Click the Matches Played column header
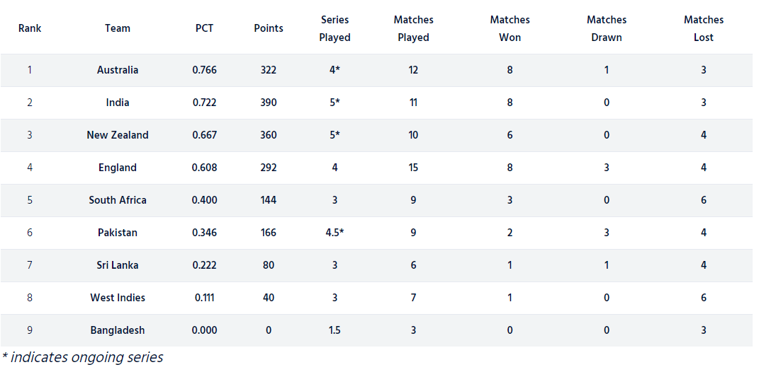This screenshot has height=372, width=759. pyautogui.click(x=413, y=28)
